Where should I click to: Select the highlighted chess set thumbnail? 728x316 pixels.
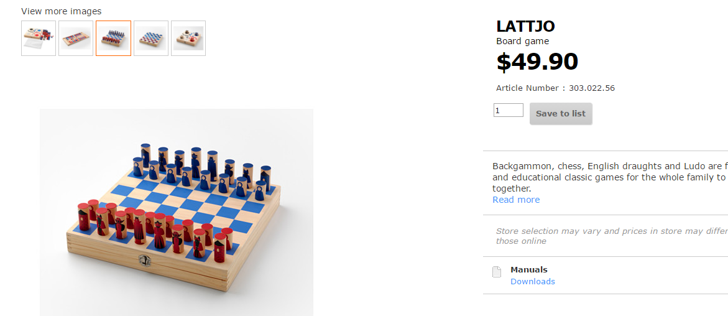pos(113,38)
